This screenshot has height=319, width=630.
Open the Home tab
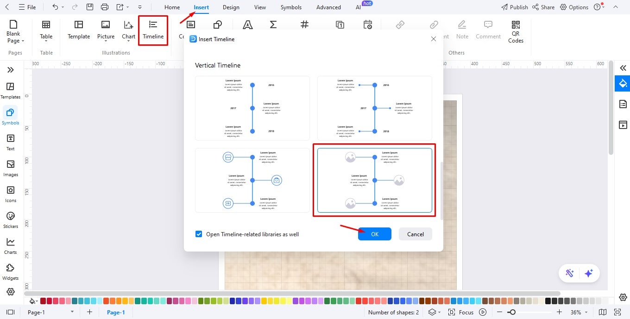tap(172, 7)
